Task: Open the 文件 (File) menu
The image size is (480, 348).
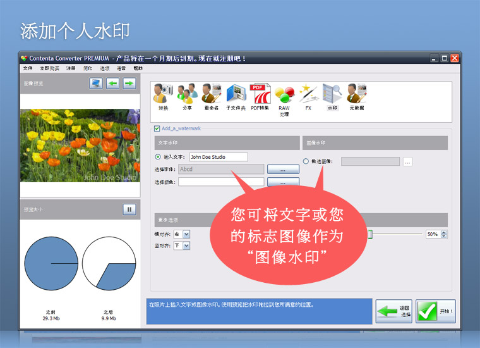Action: point(28,68)
